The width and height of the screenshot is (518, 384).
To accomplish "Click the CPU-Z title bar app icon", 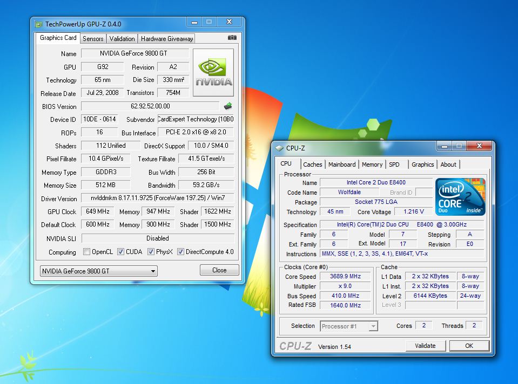I will coord(279,148).
